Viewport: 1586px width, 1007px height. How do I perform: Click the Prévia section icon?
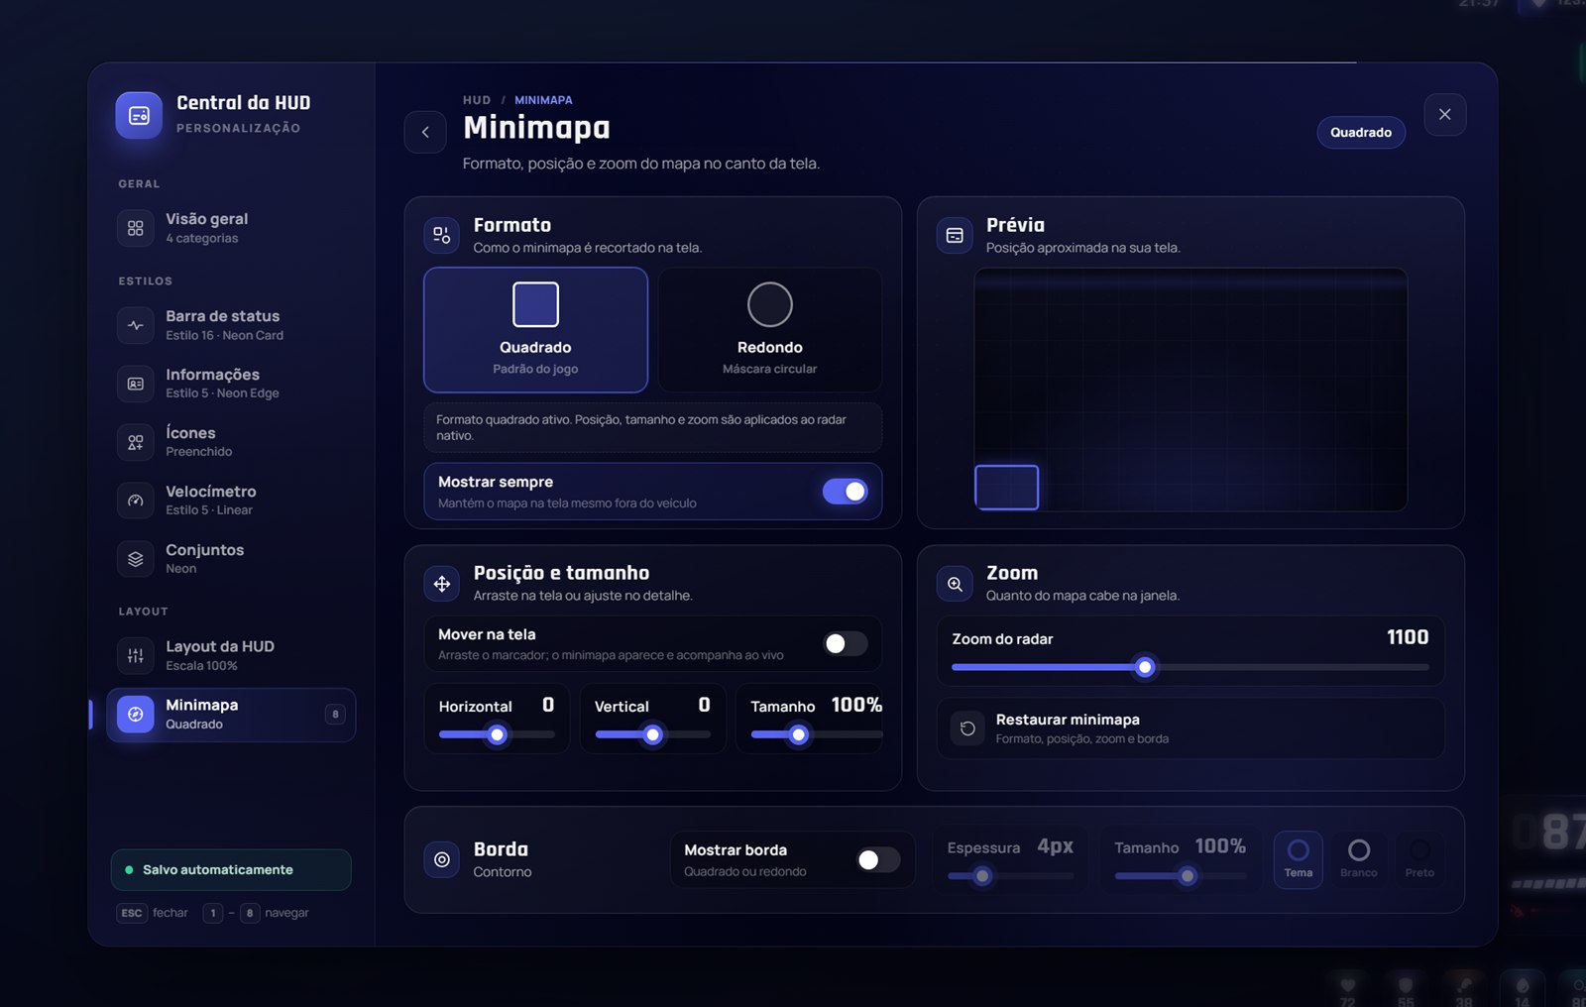click(955, 235)
